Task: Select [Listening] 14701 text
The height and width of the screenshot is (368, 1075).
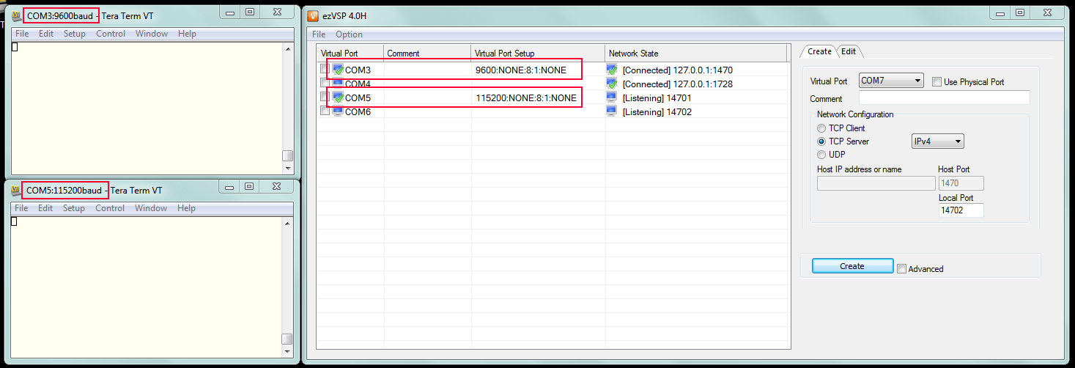Action: 657,98
